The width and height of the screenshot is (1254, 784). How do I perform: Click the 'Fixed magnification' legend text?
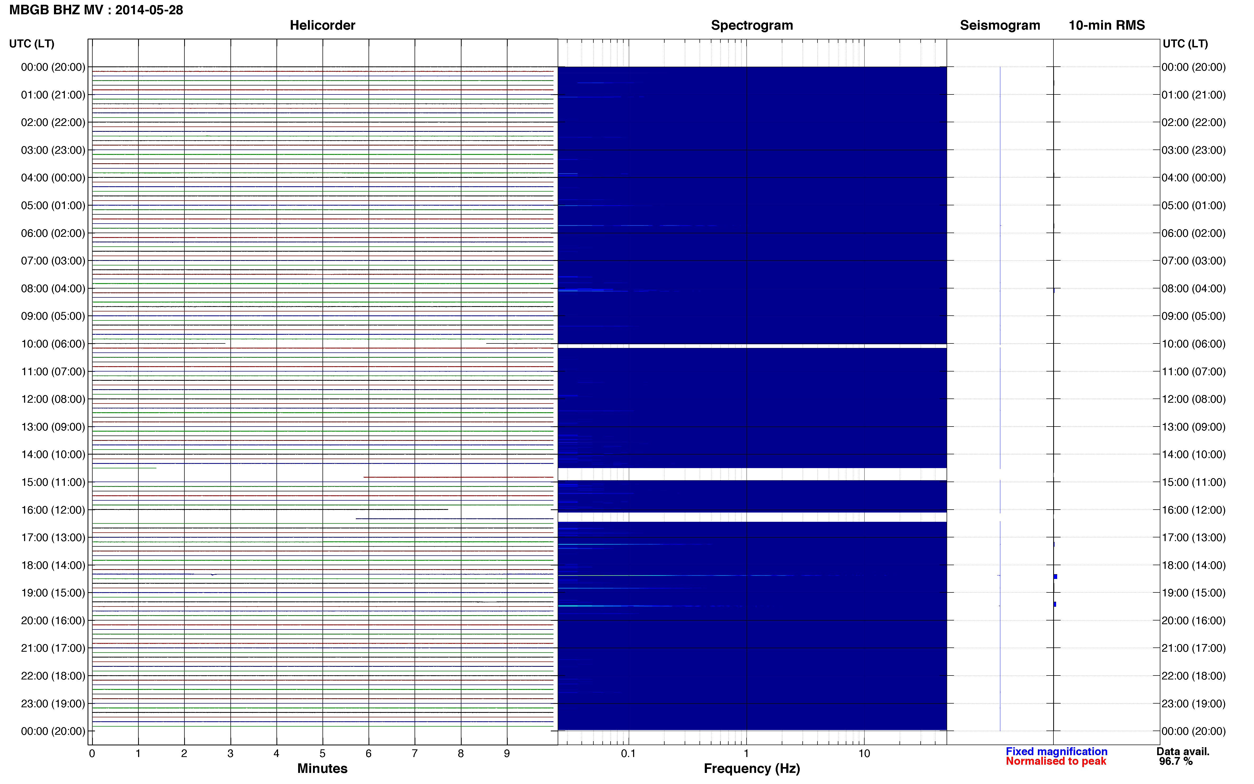(x=1056, y=751)
